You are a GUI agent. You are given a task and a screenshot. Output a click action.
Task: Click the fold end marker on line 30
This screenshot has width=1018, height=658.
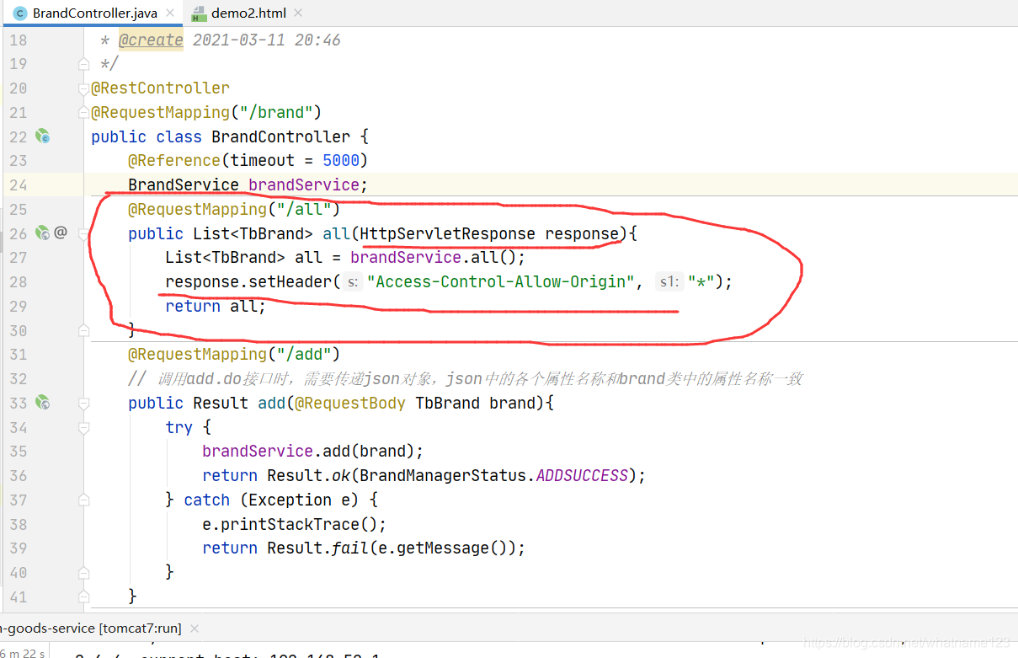point(83,330)
